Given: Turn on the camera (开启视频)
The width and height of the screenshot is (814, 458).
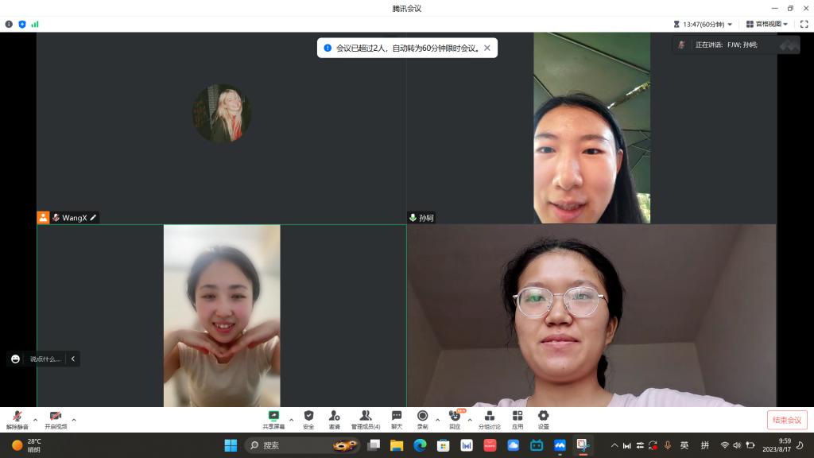Looking at the screenshot, I should click(56, 419).
